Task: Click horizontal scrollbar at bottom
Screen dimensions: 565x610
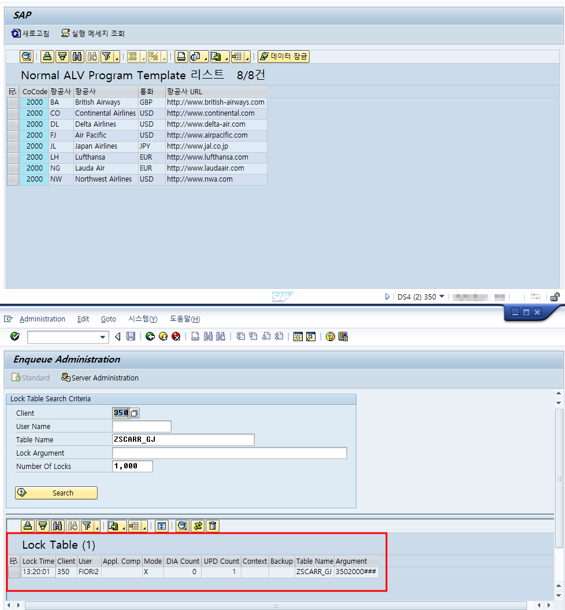Action: 276,606
